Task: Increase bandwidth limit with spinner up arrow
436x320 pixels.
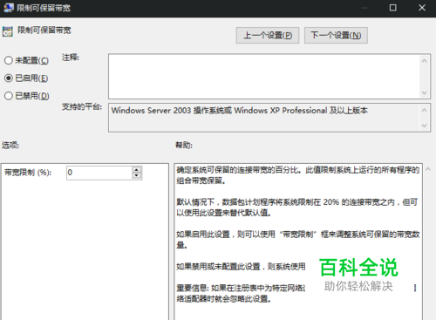Action: coord(137,169)
